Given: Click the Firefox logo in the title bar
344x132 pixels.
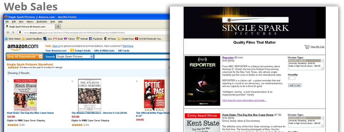Looking at the screenshot, I should pos(6,17).
